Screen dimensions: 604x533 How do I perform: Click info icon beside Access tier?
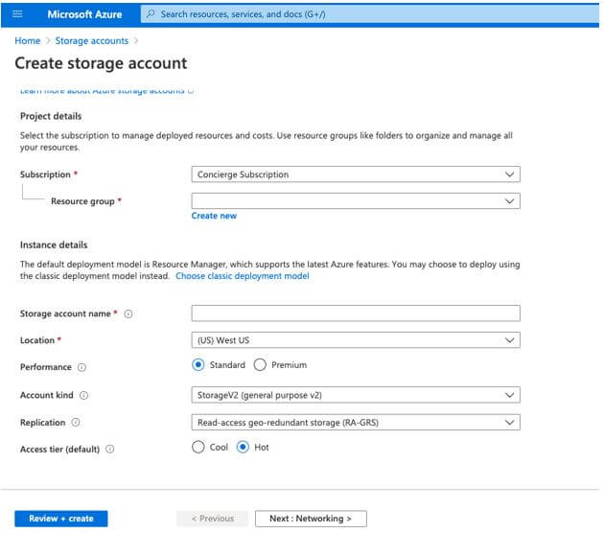tap(110, 449)
